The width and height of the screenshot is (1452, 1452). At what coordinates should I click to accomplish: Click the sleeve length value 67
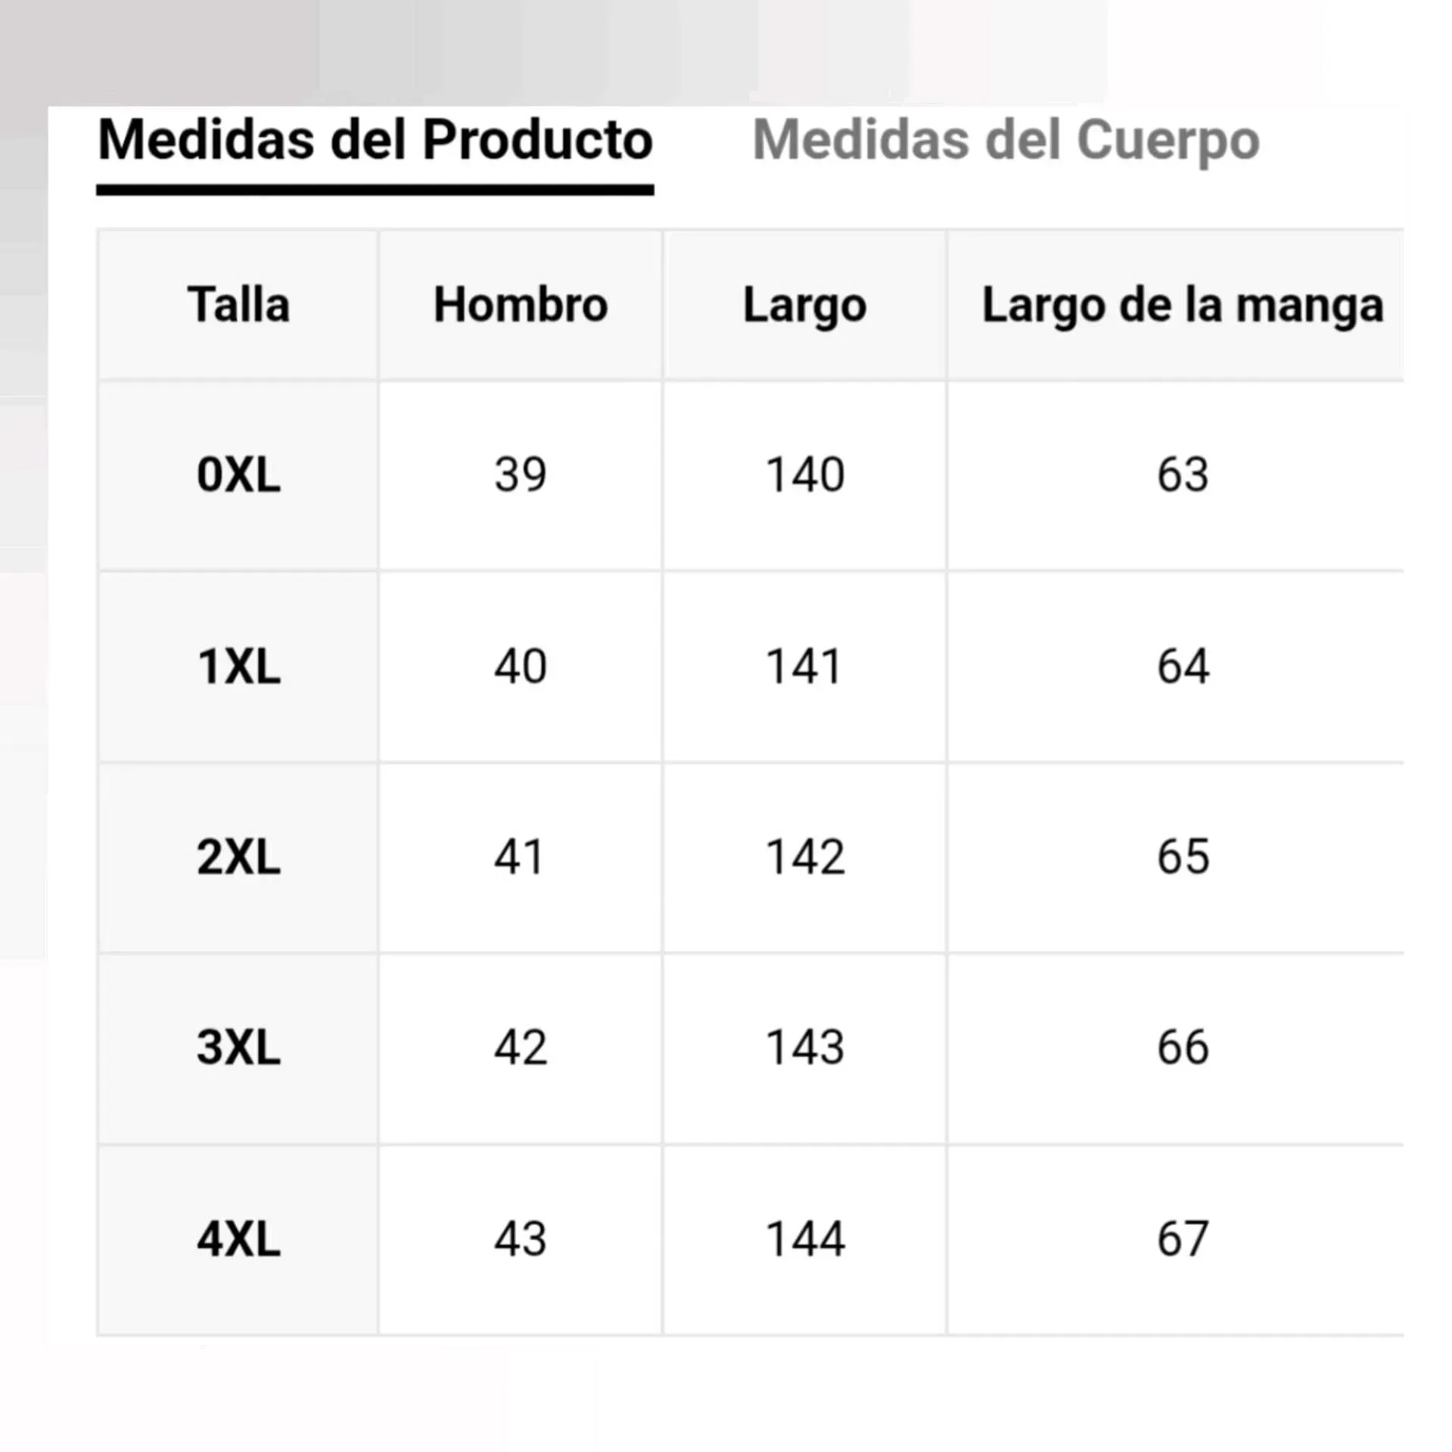click(1182, 1239)
